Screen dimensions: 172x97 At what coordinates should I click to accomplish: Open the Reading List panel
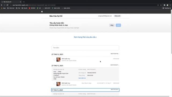pos(167,8)
